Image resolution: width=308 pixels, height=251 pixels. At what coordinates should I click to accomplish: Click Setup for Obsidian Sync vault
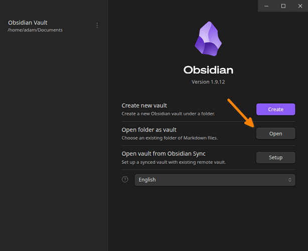[275, 158]
